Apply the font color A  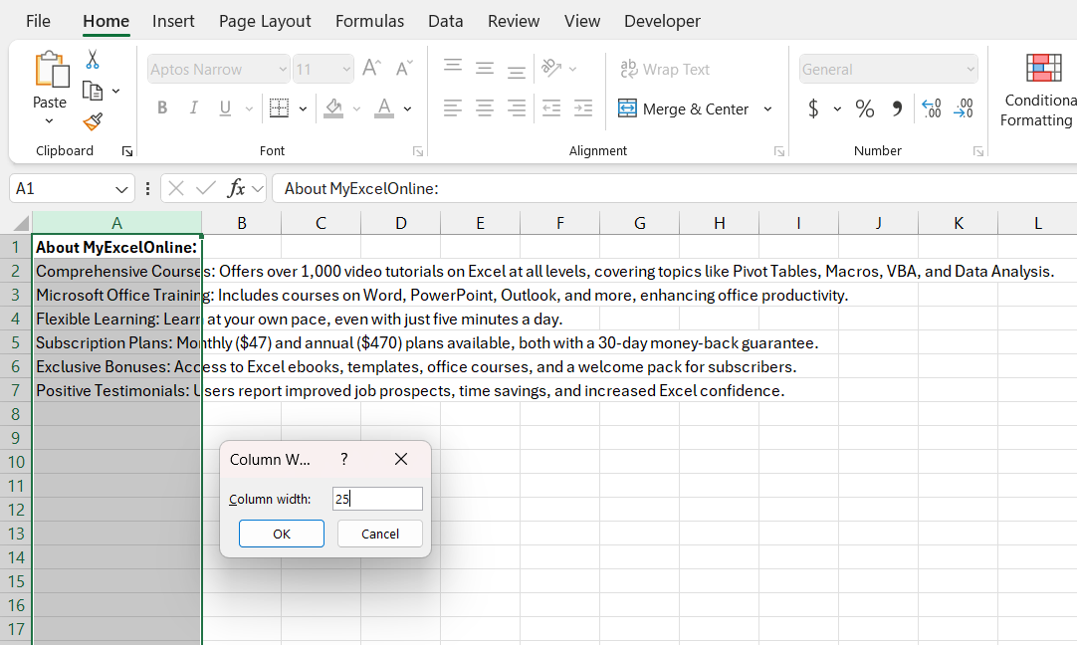click(x=384, y=107)
